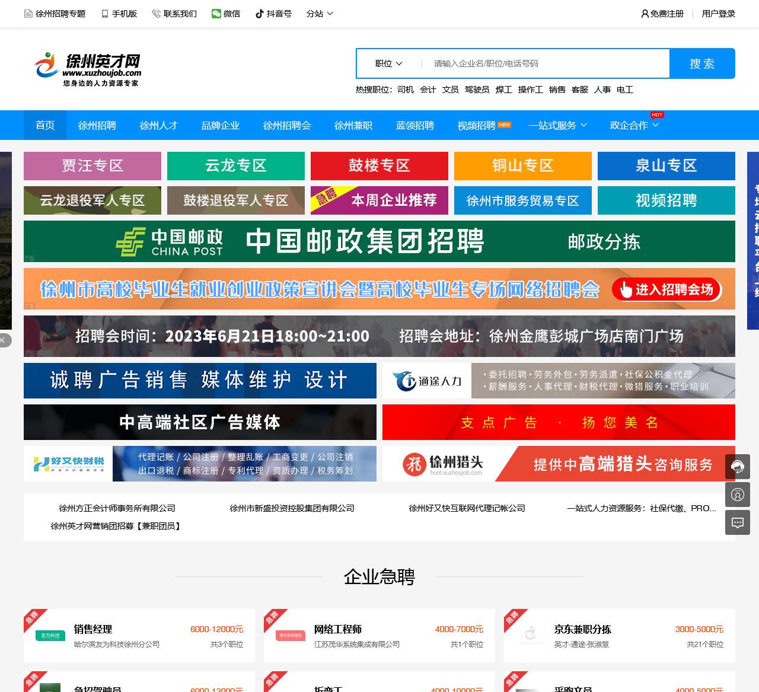Focus the company/position search input
The width and height of the screenshot is (759, 692).
[x=546, y=63]
